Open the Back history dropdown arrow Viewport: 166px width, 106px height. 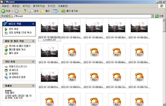[12, 11]
